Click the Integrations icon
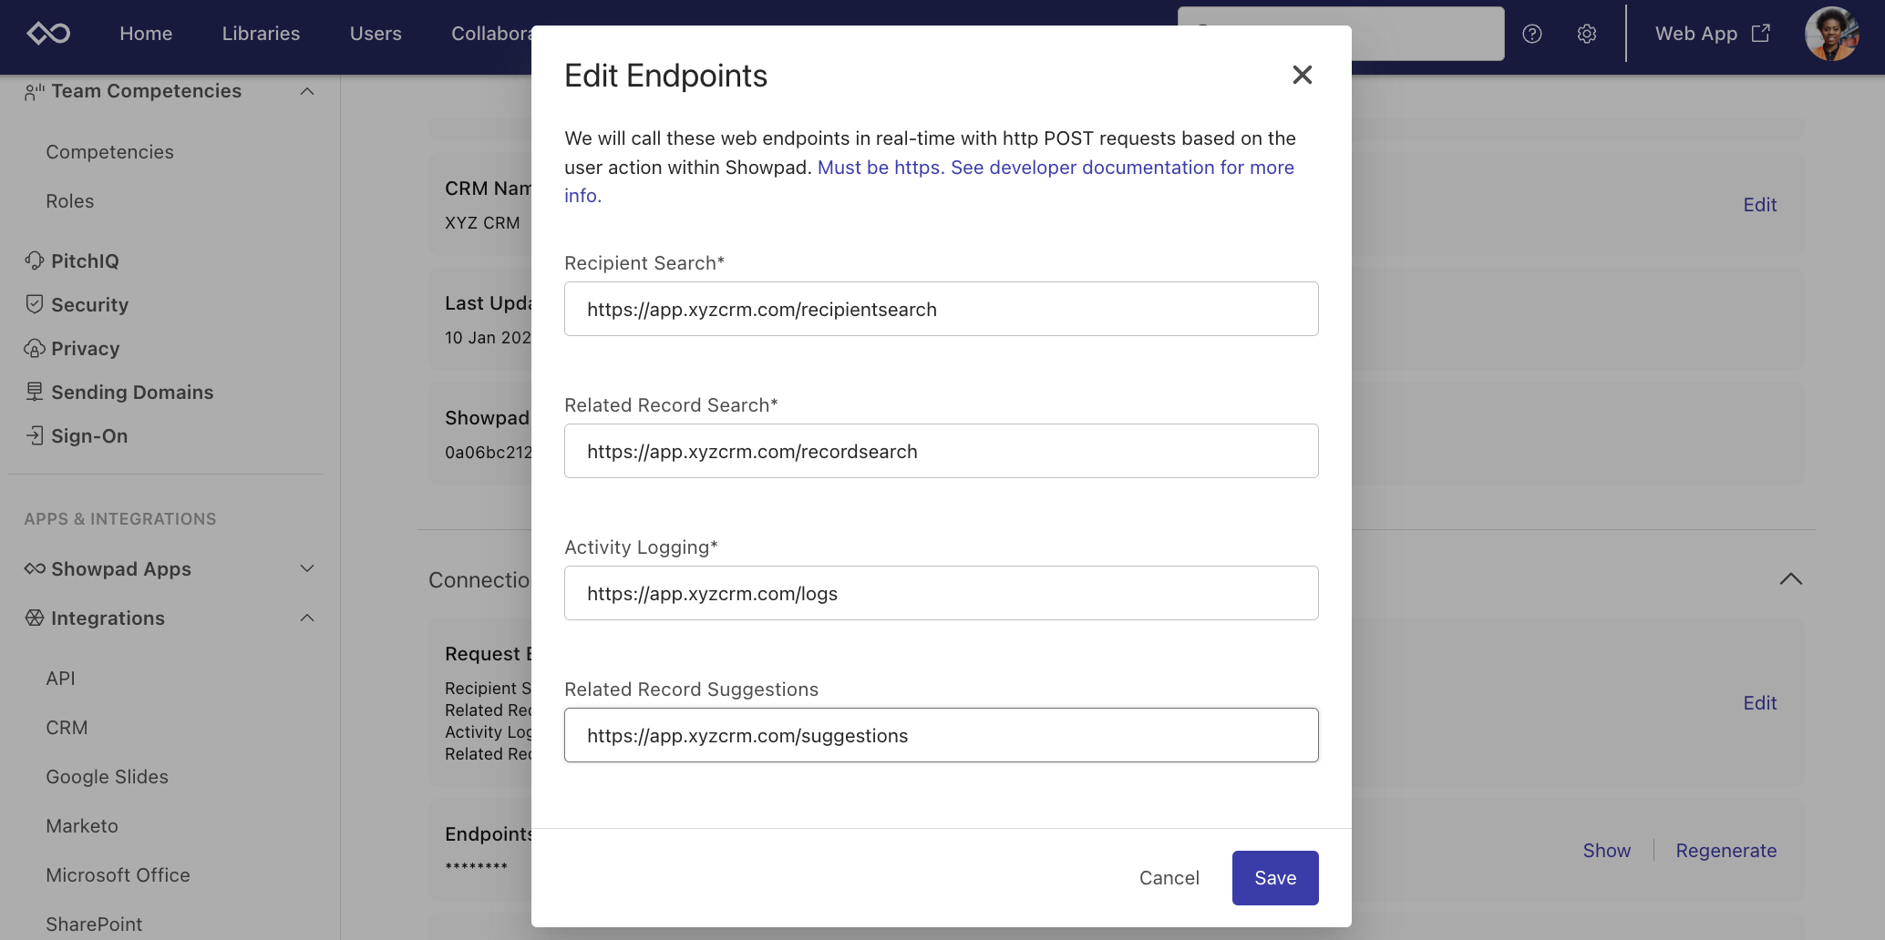The width and height of the screenshot is (1885, 940). [35, 618]
